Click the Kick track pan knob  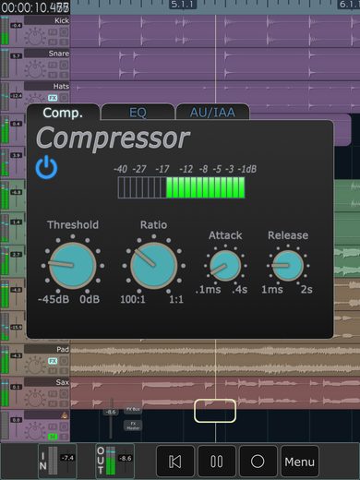35,36
